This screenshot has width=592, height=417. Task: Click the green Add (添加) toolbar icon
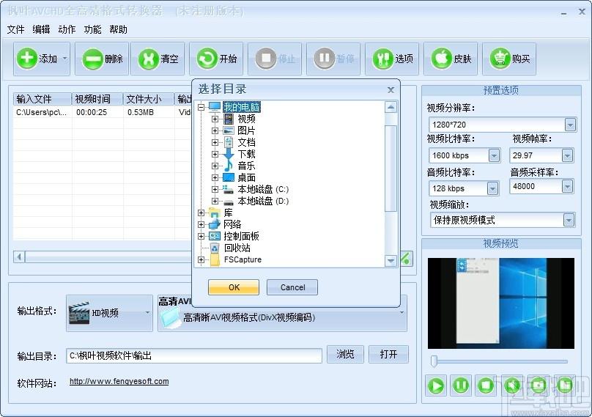tap(27, 59)
